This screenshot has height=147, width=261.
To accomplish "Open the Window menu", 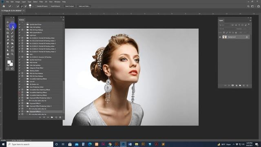I will 57,2.
